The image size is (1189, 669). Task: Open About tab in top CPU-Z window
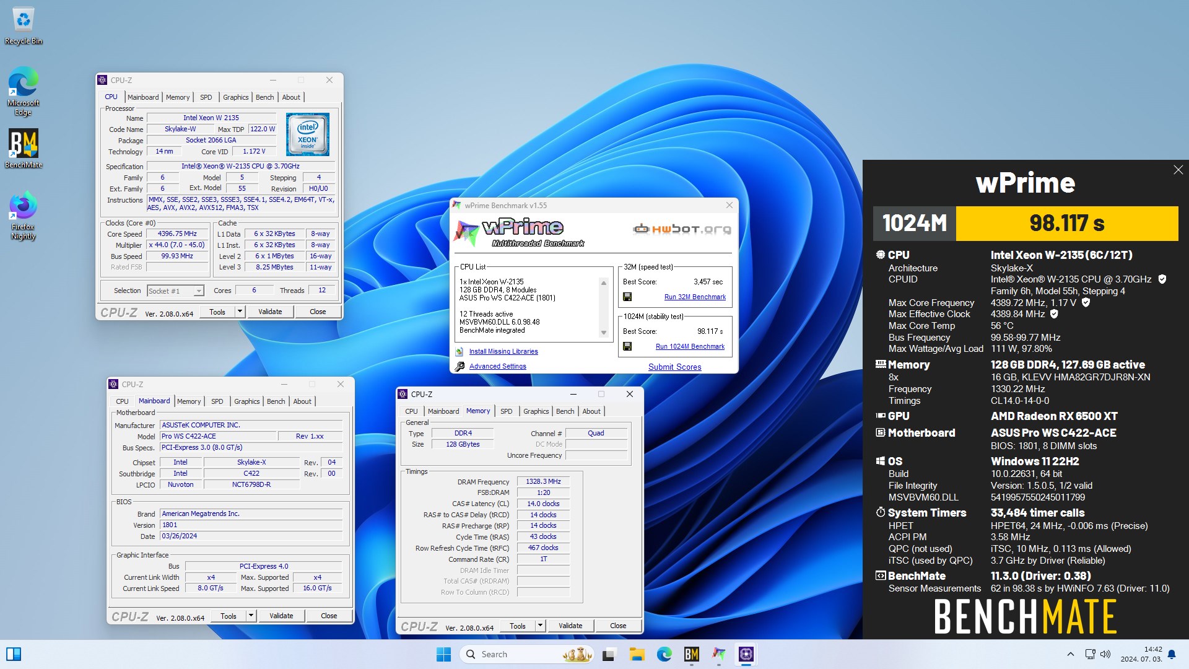(291, 97)
